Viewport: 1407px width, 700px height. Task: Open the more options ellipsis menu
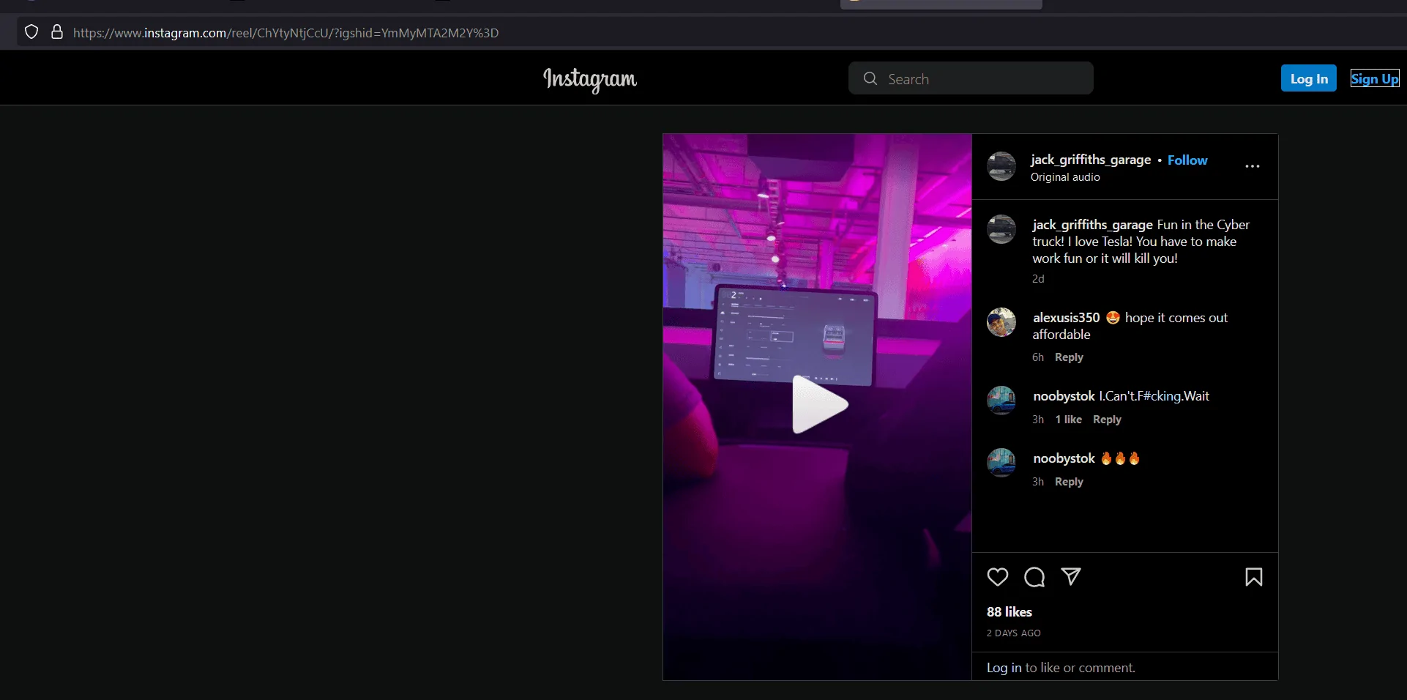tap(1253, 166)
